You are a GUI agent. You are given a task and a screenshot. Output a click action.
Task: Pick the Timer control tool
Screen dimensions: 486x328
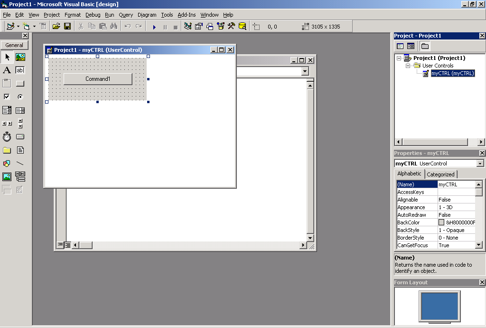click(x=7, y=137)
